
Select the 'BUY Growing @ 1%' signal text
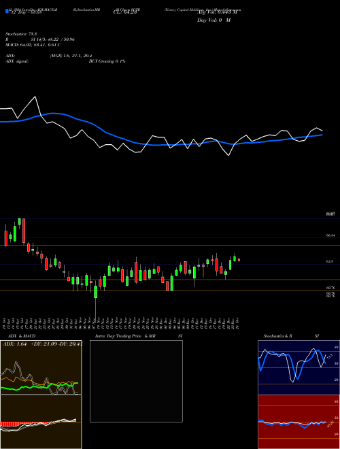[x=107, y=61]
